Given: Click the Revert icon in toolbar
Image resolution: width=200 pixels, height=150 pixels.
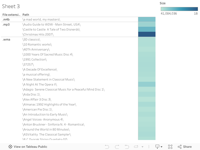Looking at the screenshot, I should coord(127,147).
